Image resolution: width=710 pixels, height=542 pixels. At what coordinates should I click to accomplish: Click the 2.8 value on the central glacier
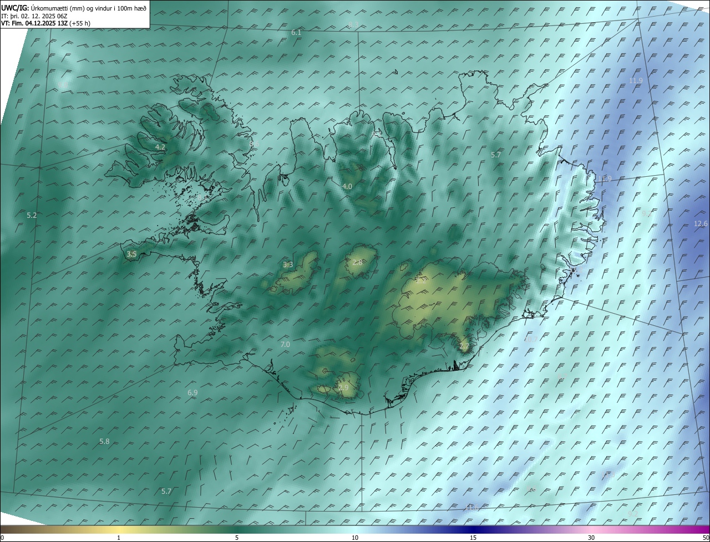(357, 263)
